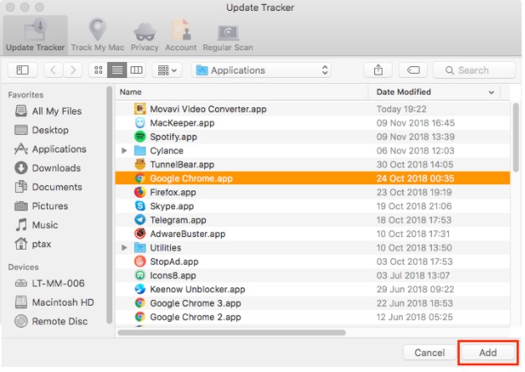525x372 pixels.
Task: Open the item arrangement dropdown
Action: click(x=167, y=70)
